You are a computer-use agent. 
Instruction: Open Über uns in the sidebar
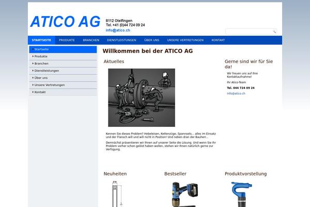(63, 78)
